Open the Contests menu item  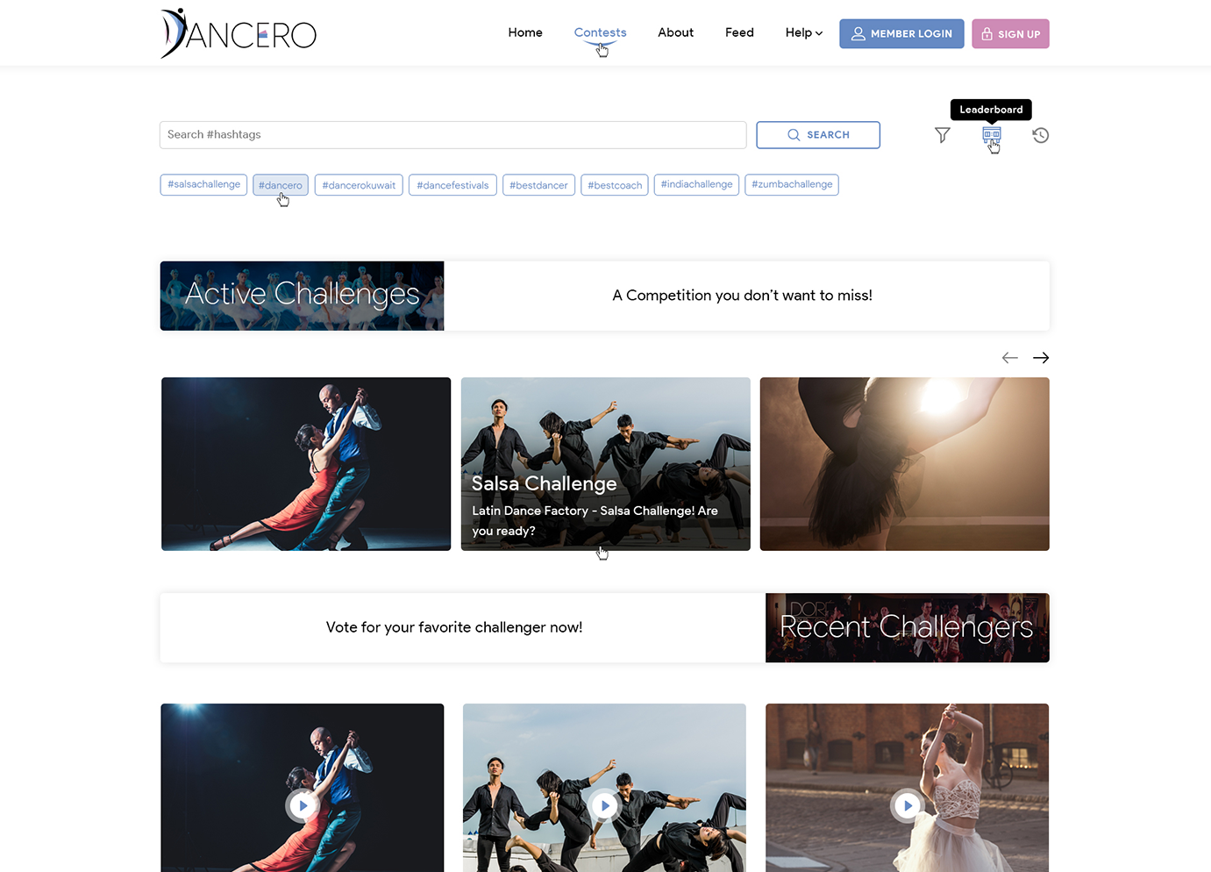pyautogui.click(x=600, y=32)
